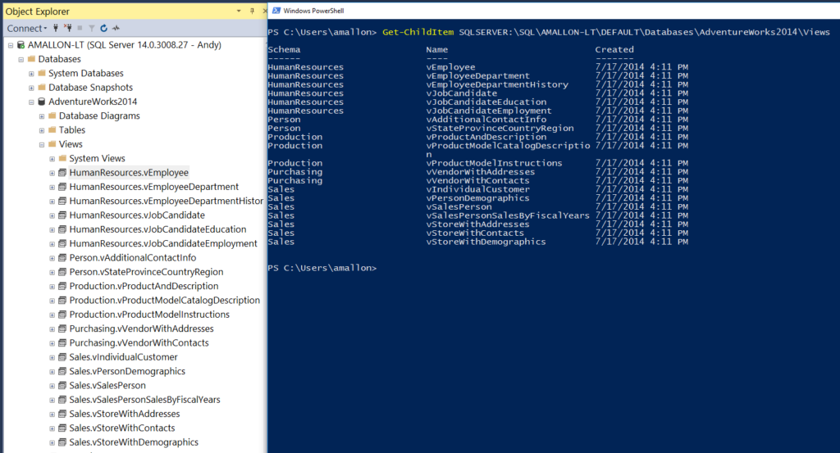840x453 pixels.
Task: Toggle auto-hide pin on Object Explorer panel
Action: (252, 11)
